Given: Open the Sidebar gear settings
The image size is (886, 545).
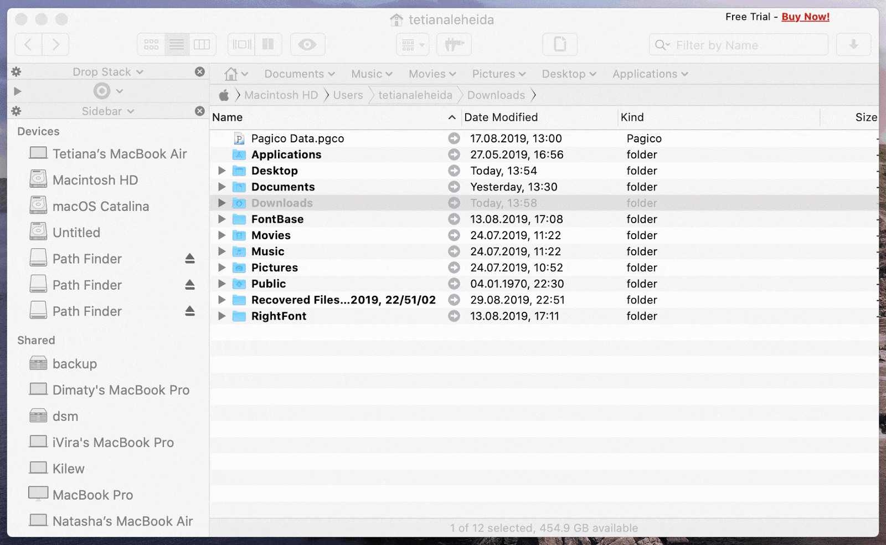Looking at the screenshot, I should pos(16,111).
